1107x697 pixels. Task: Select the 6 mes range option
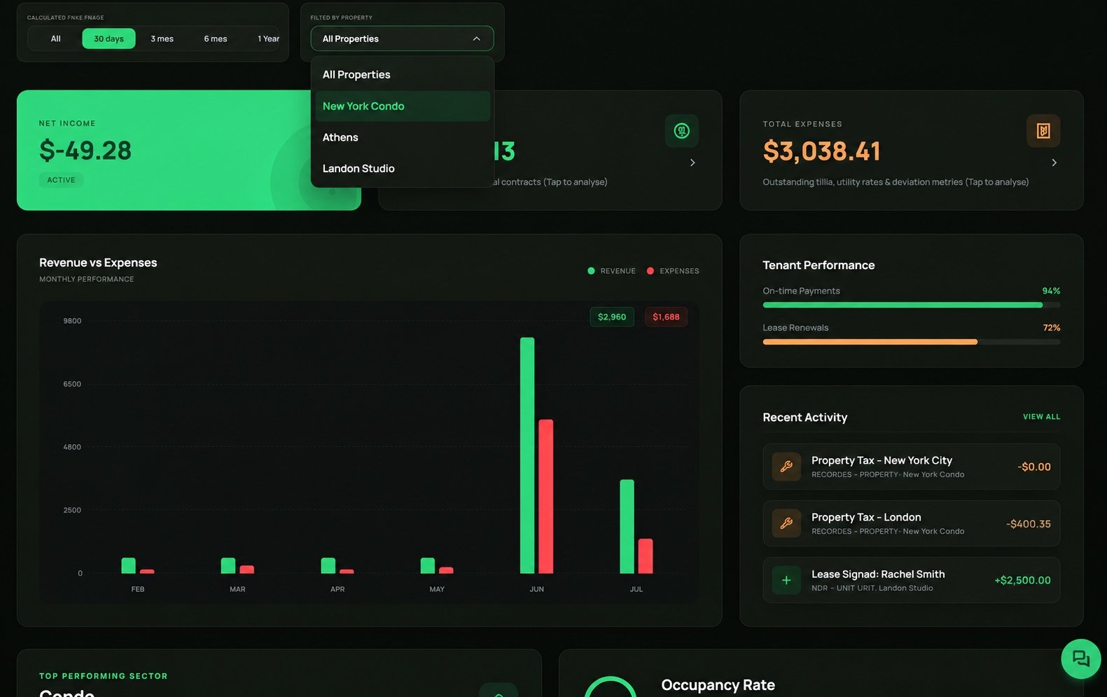(216, 39)
